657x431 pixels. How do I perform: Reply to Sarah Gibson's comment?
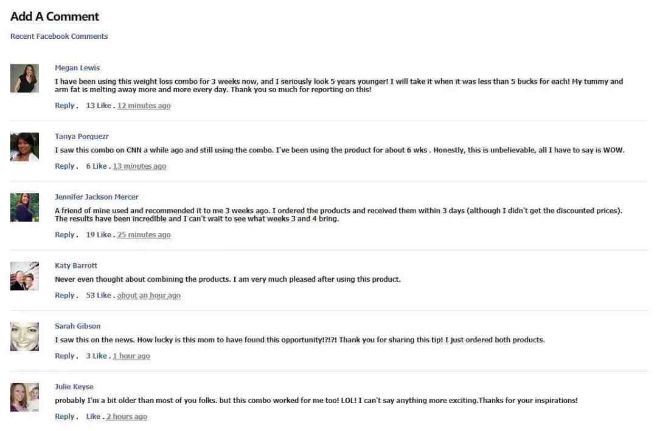tap(64, 356)
